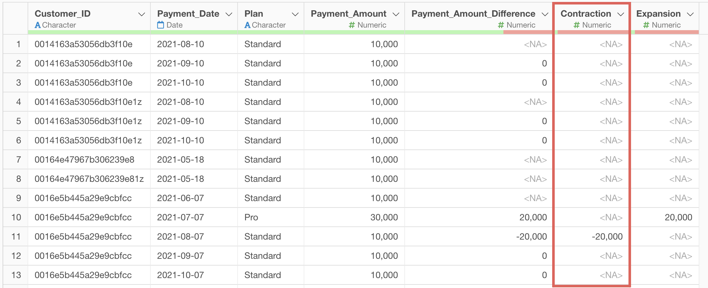Click the Character type icon under Customer_ID
708x288 pixels.
click(38, 25)
